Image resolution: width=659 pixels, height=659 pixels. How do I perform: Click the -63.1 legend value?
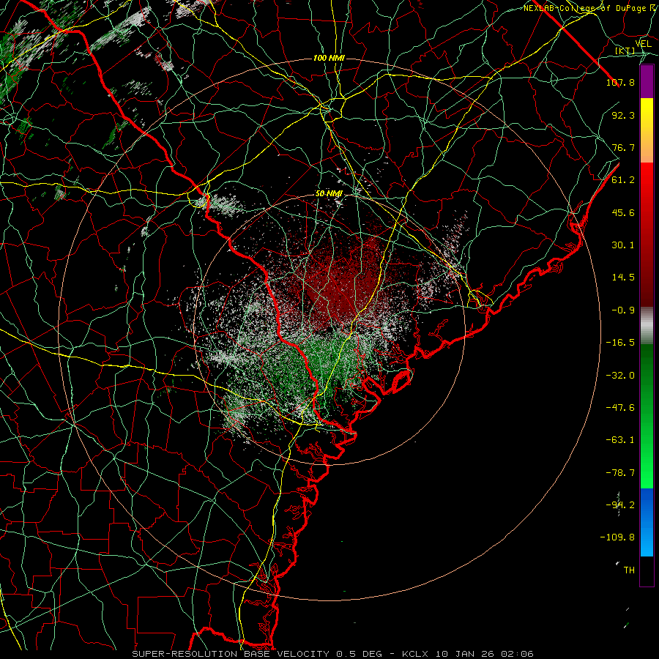click(620, 440)
